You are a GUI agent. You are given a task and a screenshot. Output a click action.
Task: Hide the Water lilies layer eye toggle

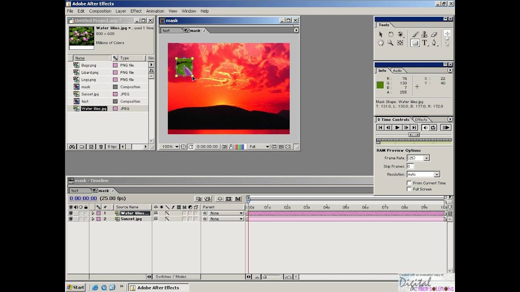click(x=71, y=213)
